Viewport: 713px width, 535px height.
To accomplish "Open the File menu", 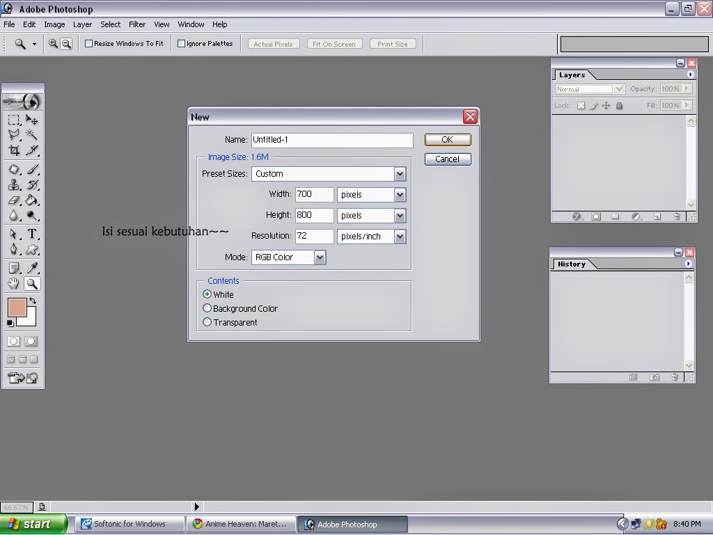I will pos(9,24).
